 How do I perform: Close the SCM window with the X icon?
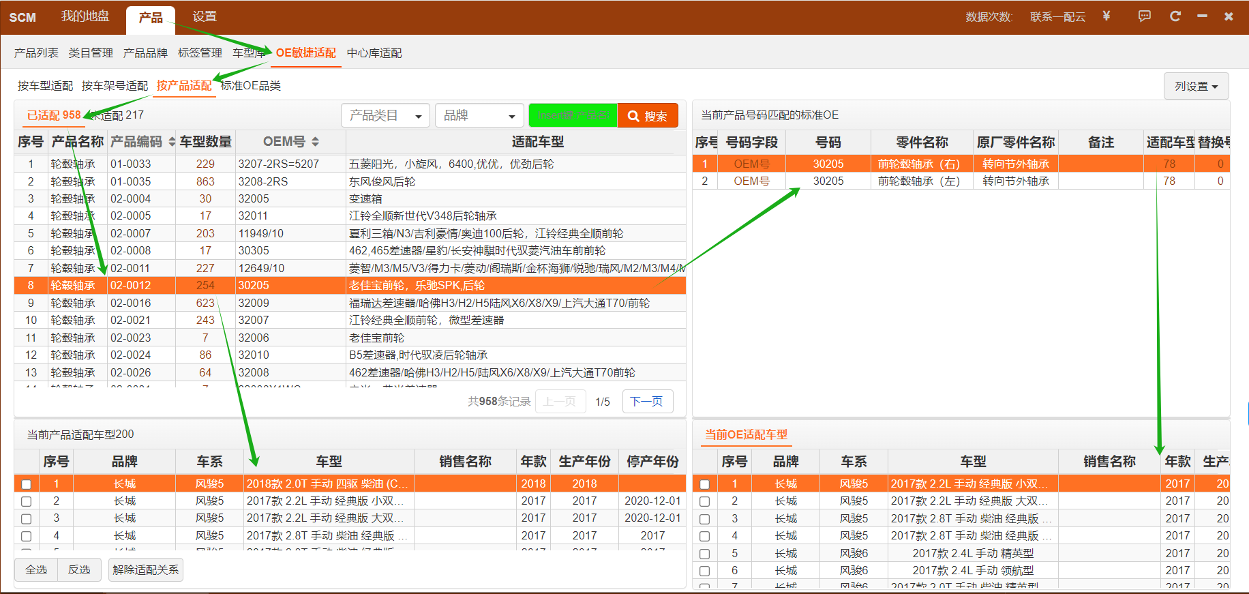(x=1229, y=16)
